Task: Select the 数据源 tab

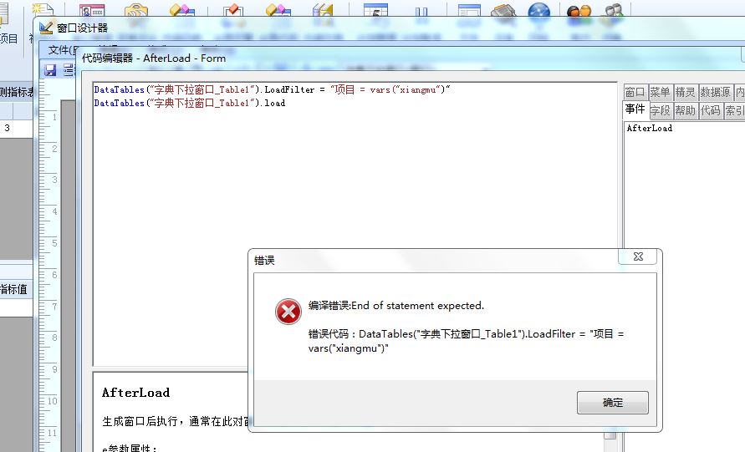Action: point(715,92)
